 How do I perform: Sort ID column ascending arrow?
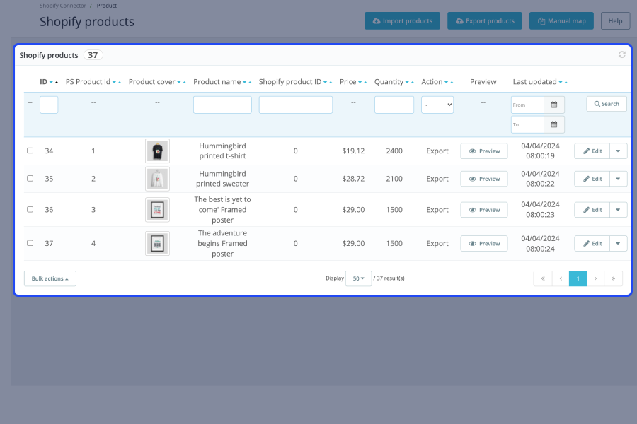pos(57,83)
